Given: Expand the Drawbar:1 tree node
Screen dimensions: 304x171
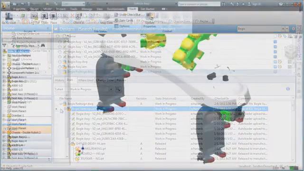Looking at the screenshot, I should [x=4, y=115].
